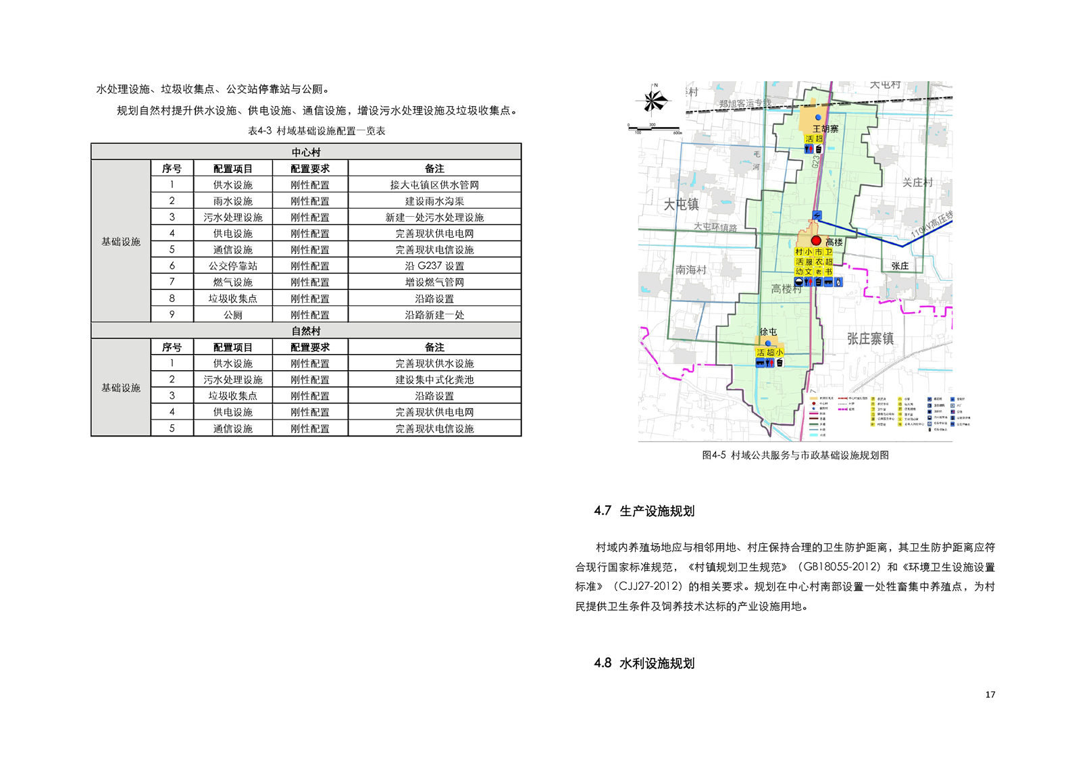
Task: Click the blue dot marker below 徐屯 label
Action: 768,343
